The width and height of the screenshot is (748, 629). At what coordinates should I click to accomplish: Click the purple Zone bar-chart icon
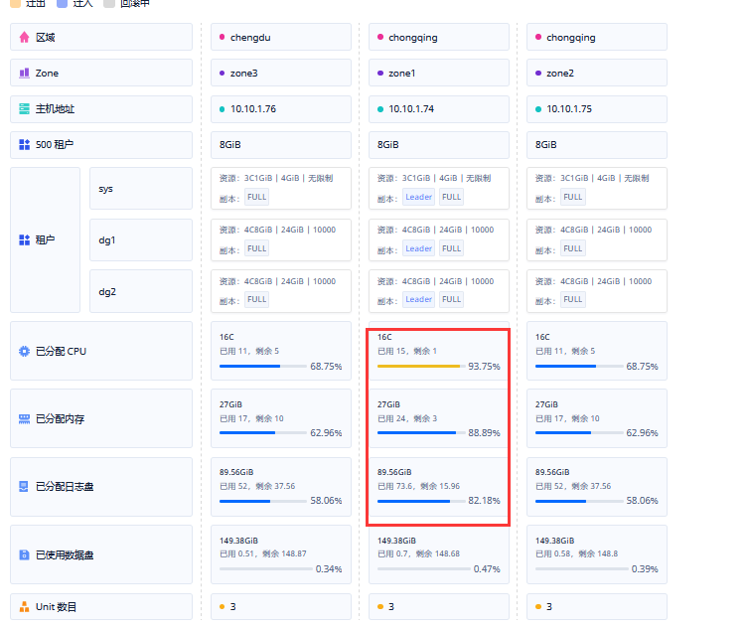click(24, 74)
